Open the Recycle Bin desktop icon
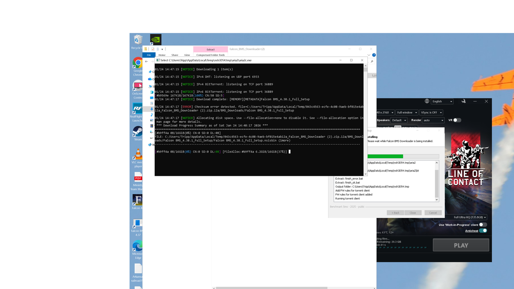This screenshot has width=514, height=289. point(138,41)
